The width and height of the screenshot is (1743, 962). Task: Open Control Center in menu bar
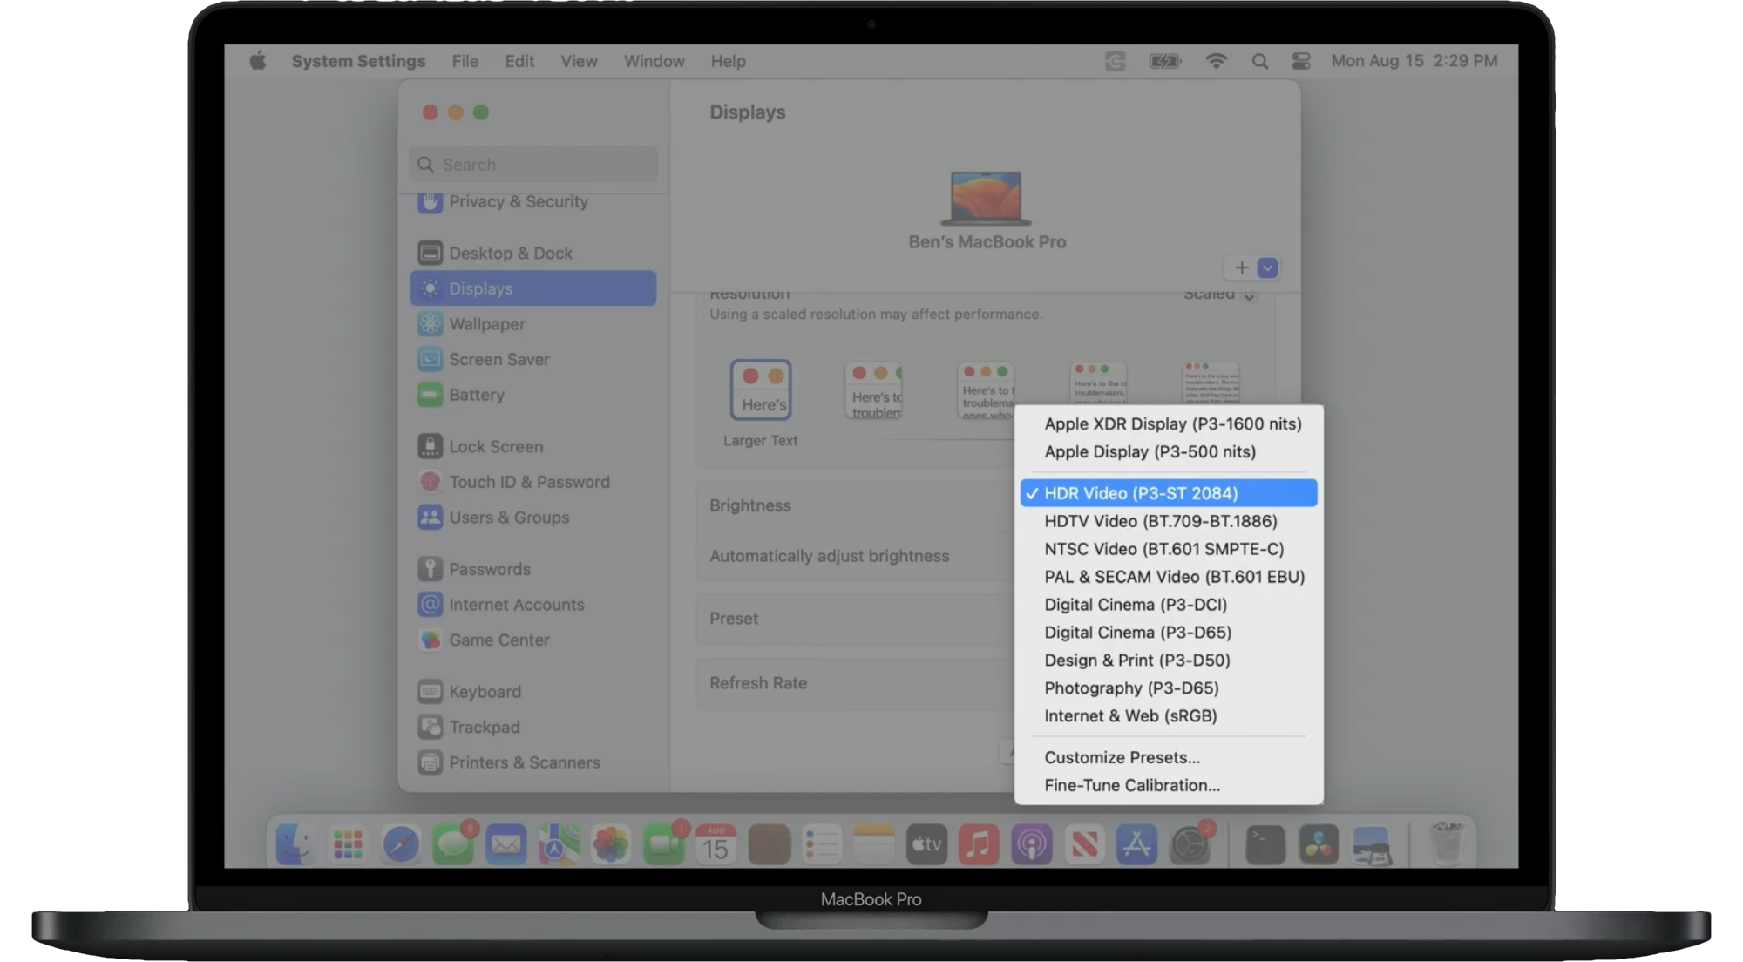point(1300,61)
